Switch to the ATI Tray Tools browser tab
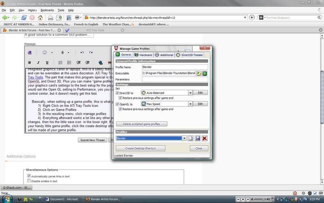The height and width of the screenshot is (203, 324). [95, 30]
